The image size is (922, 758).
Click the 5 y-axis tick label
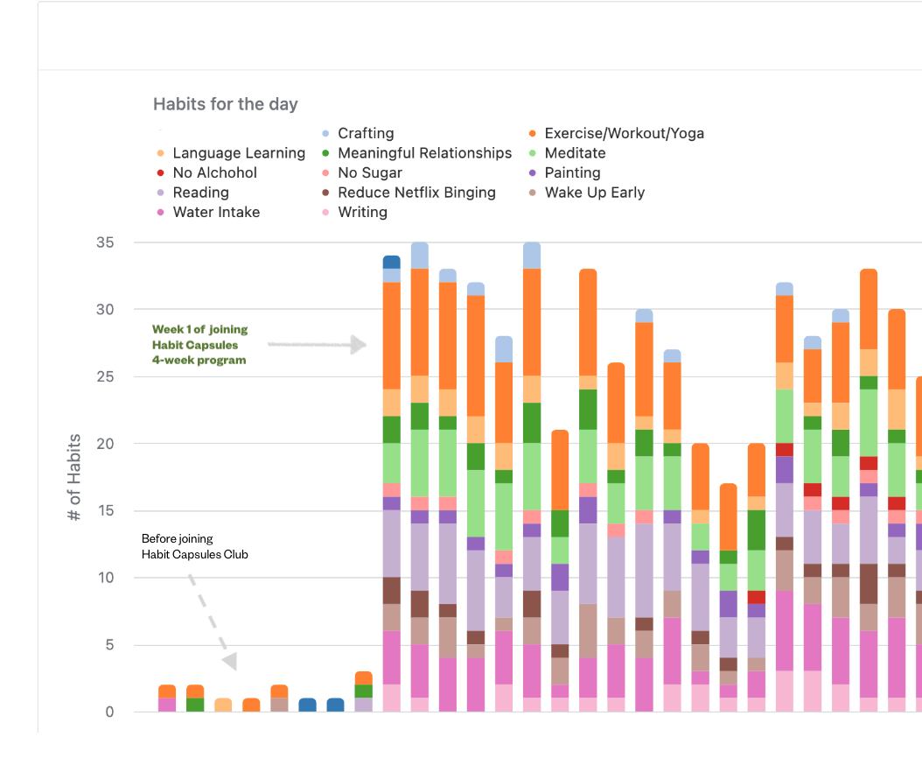110,645
